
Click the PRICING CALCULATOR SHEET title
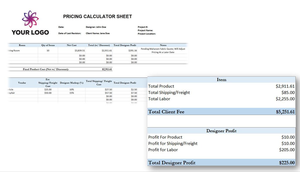pos(97,16)
